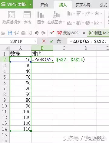Undo the last action

coord(37,33)
